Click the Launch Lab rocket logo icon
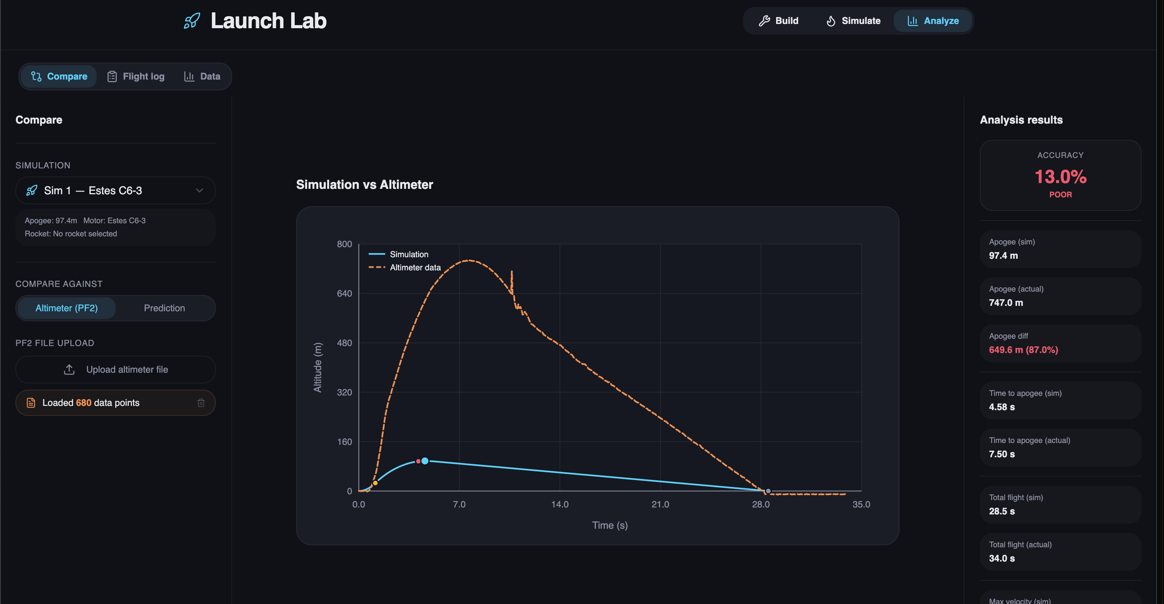This screenshot has width=1164, height=604. click(191, 21)
